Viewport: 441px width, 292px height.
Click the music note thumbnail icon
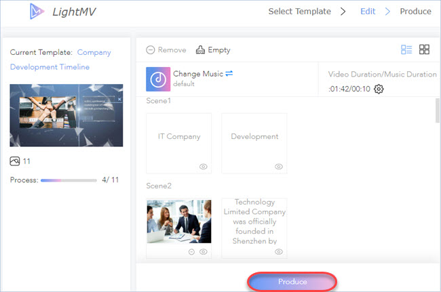(158, 79)
